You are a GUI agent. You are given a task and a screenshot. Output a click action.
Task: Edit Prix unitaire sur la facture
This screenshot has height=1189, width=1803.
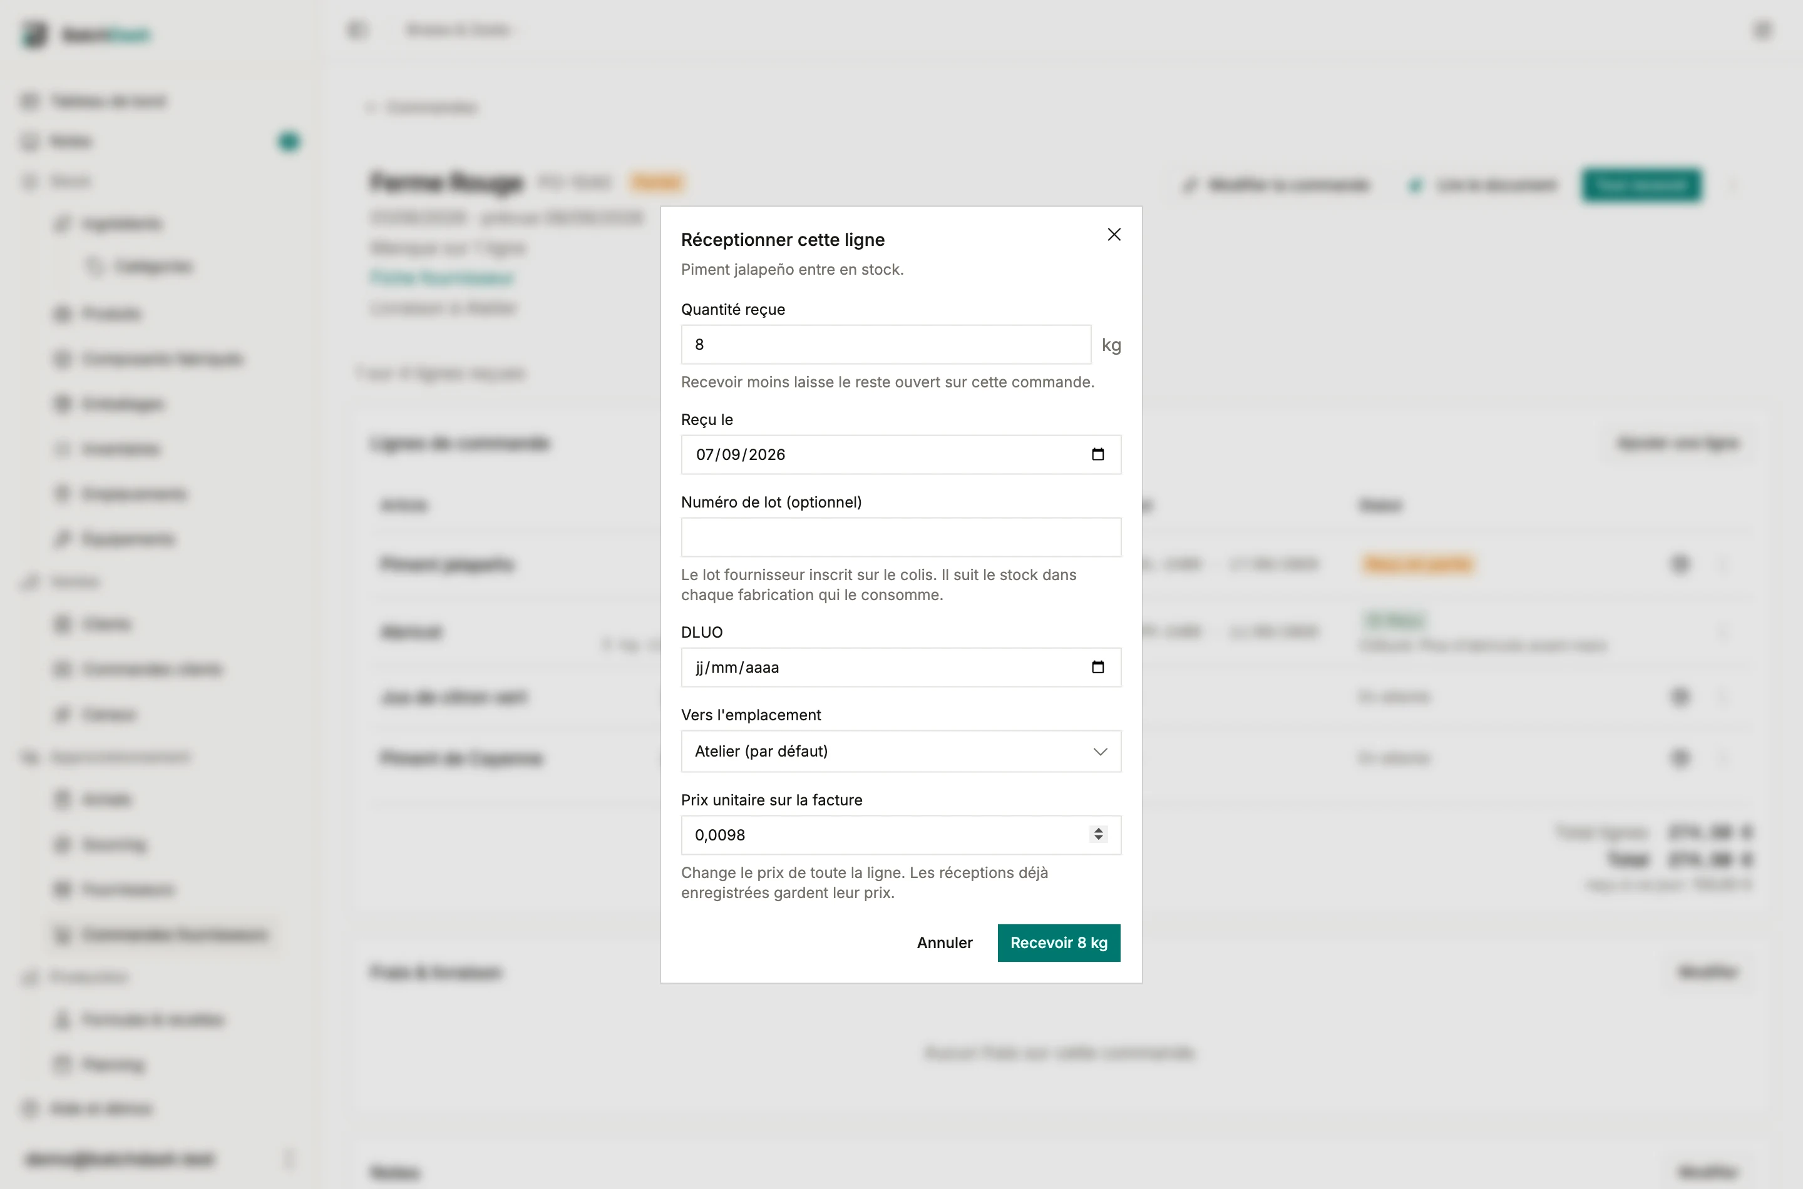pos(901,835)
